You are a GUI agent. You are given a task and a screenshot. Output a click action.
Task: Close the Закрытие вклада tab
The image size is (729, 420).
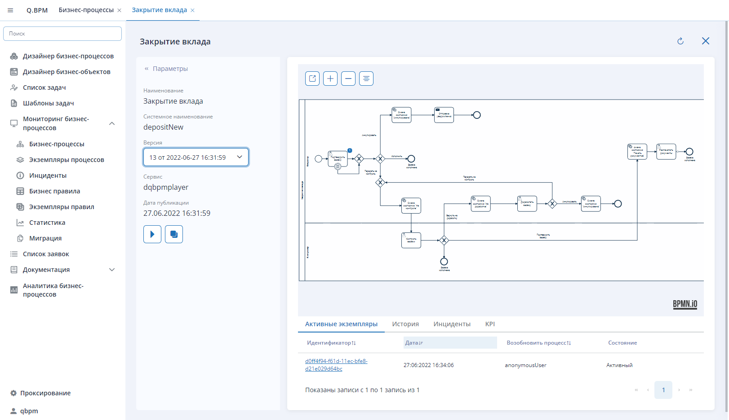pyautogui.click(x=192, y=10)
